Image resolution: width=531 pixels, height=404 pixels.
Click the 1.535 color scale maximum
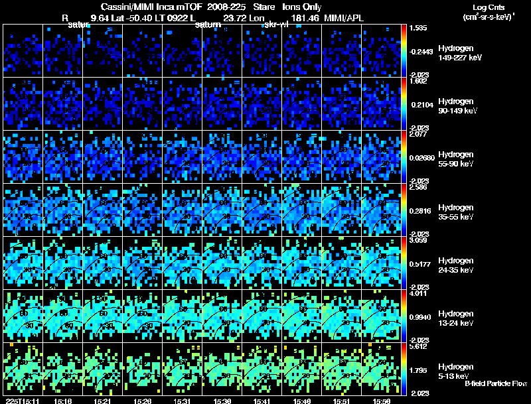point(418,28)
